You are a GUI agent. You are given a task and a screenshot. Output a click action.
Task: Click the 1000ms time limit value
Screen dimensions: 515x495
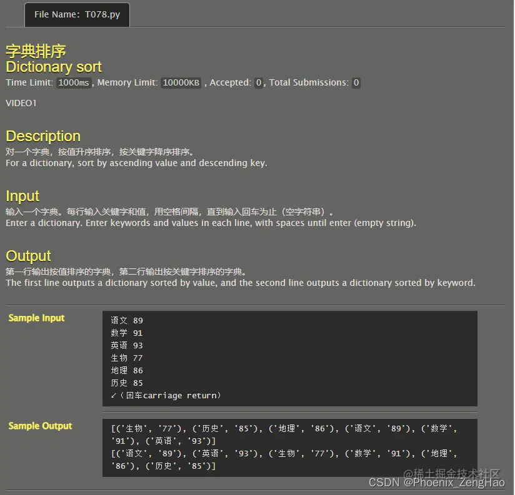[74, 82]
